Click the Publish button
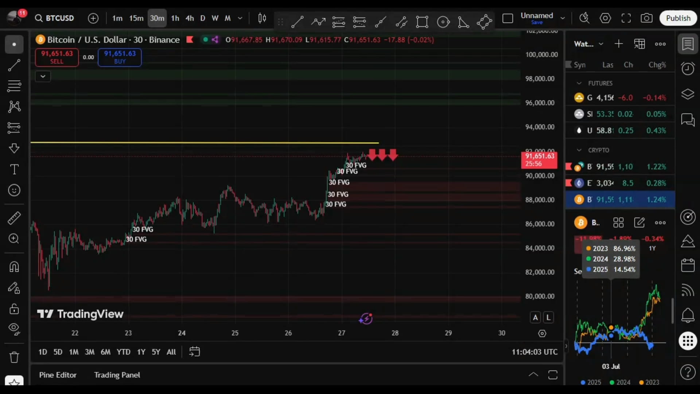 [678, 18]
